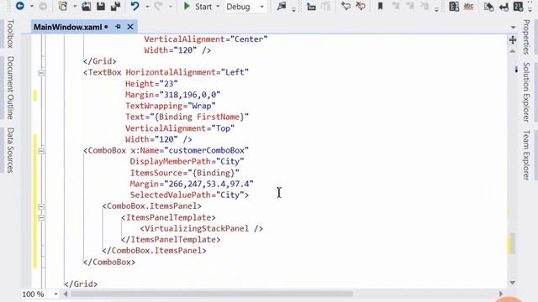Open the Data Sources side tab
This screenshot has height=302, width=538.
pyautogui.click(x=10, y=150)
